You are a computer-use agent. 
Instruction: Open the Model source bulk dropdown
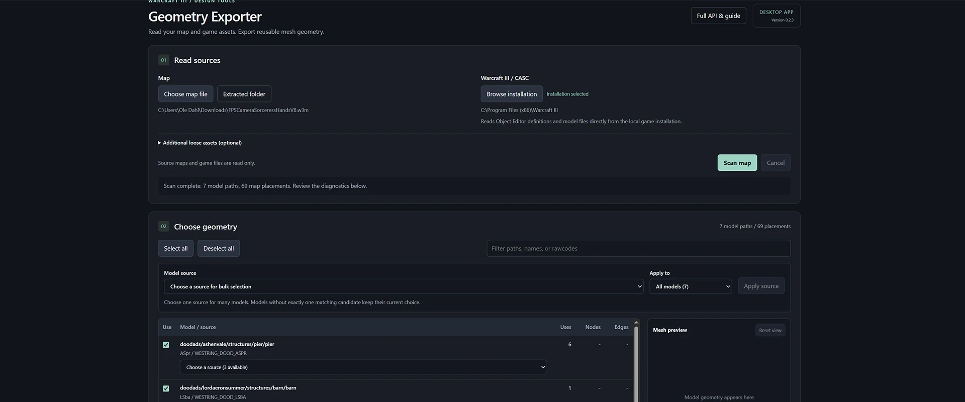pos(404,286)
